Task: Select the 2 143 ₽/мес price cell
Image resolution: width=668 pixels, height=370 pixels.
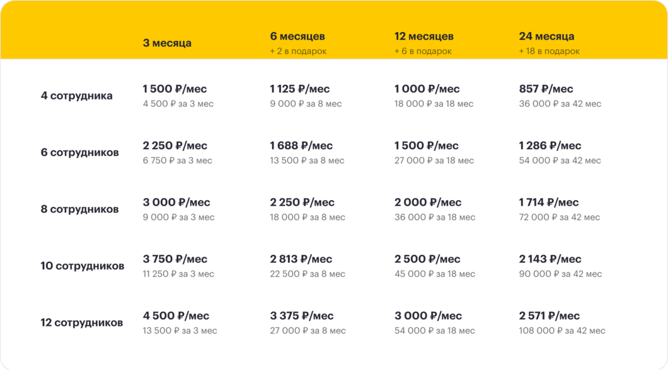Action: coord(550,259)
